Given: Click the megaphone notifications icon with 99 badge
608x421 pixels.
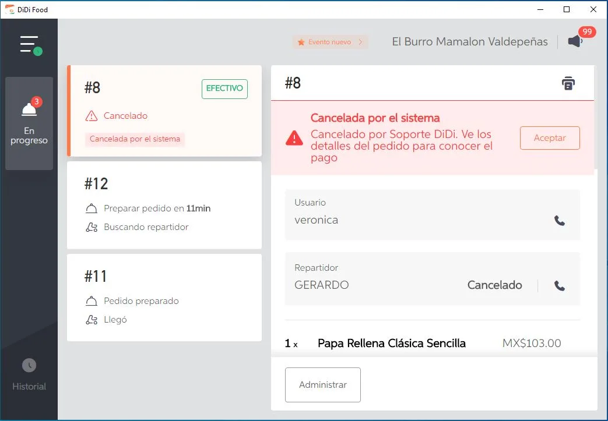Looking at the screenshot, I should pos(575,41).
